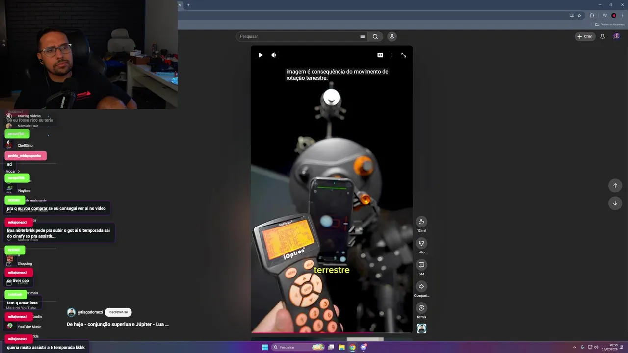The height and width of the screenshot is (353, 628).
Task: Start voice search with microphone icon
Action: click(x=392, y=36)
